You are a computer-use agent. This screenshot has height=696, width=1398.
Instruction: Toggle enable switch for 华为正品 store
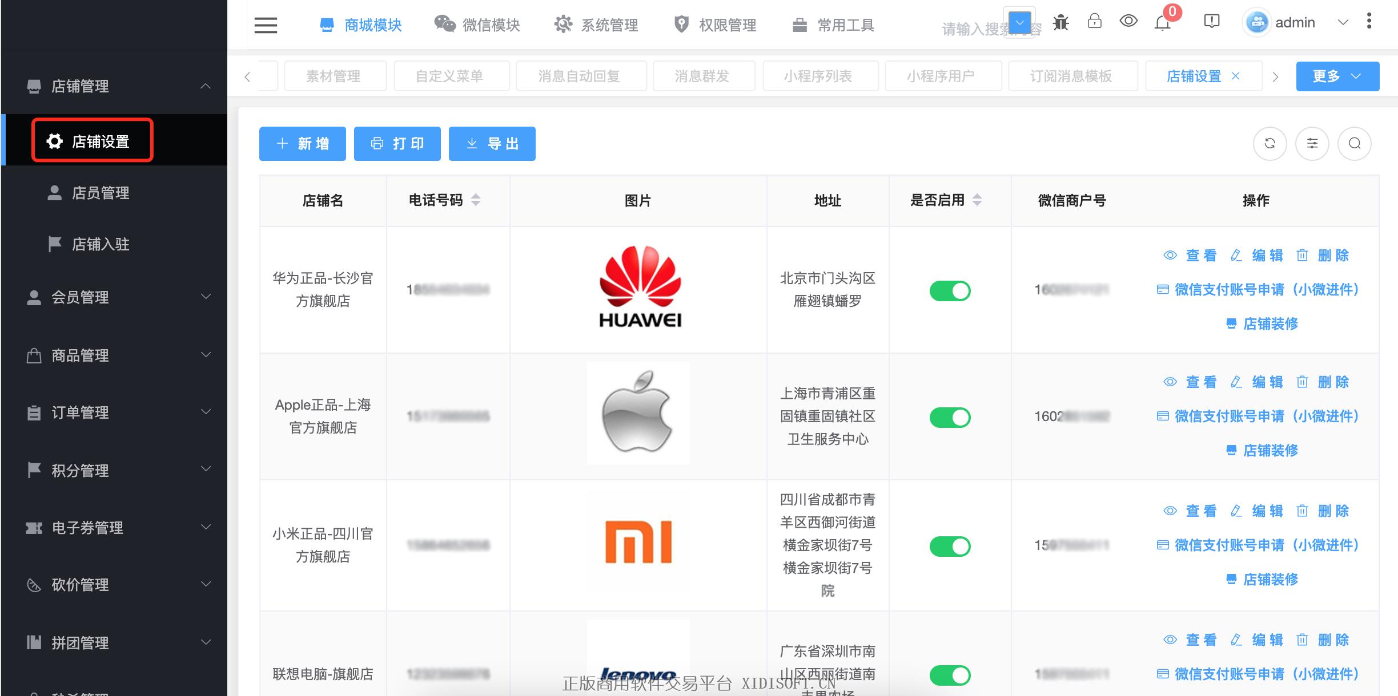click(950, 290)
